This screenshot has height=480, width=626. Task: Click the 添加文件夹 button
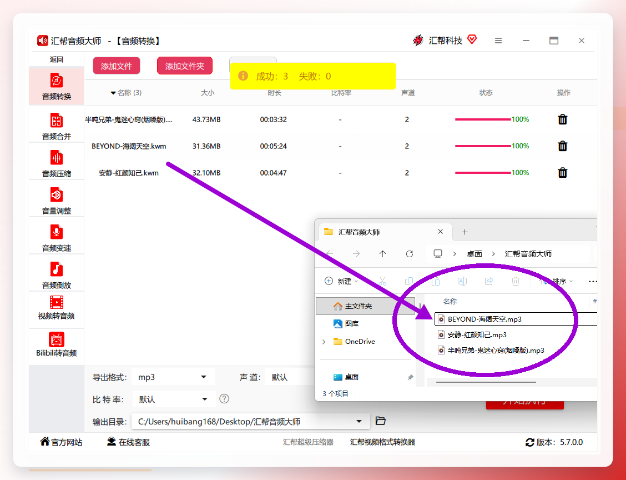(184, 66)
